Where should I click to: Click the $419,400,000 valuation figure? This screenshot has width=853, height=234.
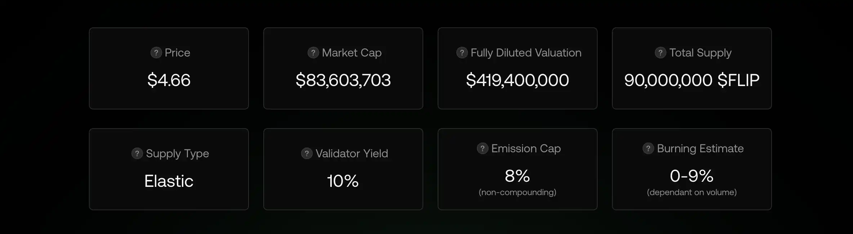(x=517, y=80)
